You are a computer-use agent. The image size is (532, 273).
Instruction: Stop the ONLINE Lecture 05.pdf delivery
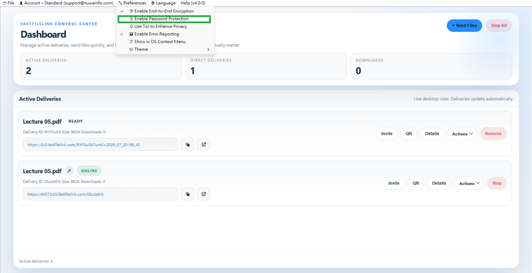(x=497, y=183)
